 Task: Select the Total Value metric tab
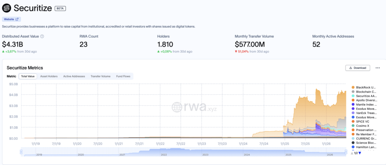28,76
